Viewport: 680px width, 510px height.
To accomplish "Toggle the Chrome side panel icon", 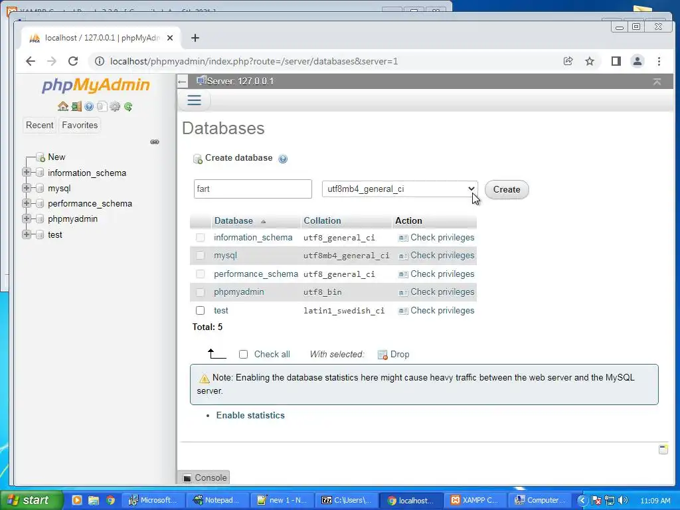I will [616, 61].
